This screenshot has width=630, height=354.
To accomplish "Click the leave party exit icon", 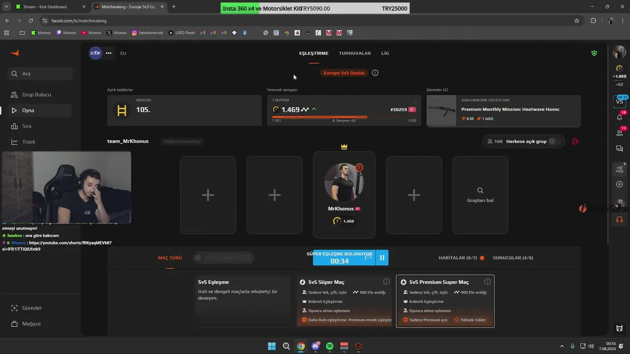I will coord(576,141).
